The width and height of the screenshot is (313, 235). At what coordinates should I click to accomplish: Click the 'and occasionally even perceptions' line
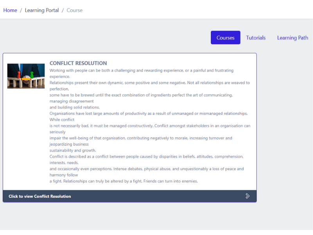click(x=146, y=169)
